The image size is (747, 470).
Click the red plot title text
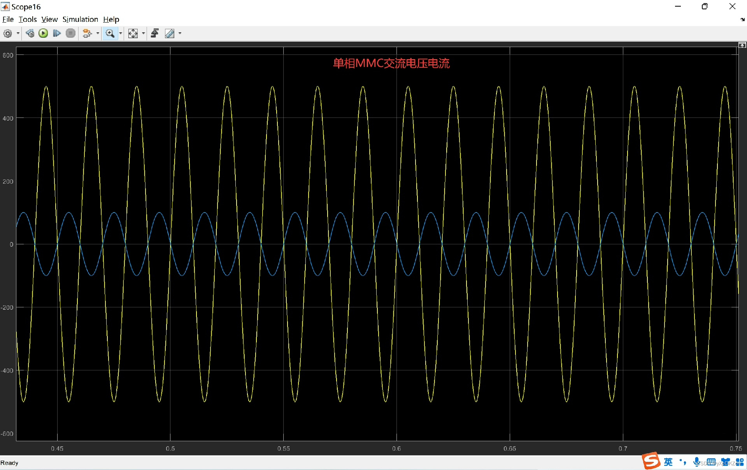coord(391,63)
